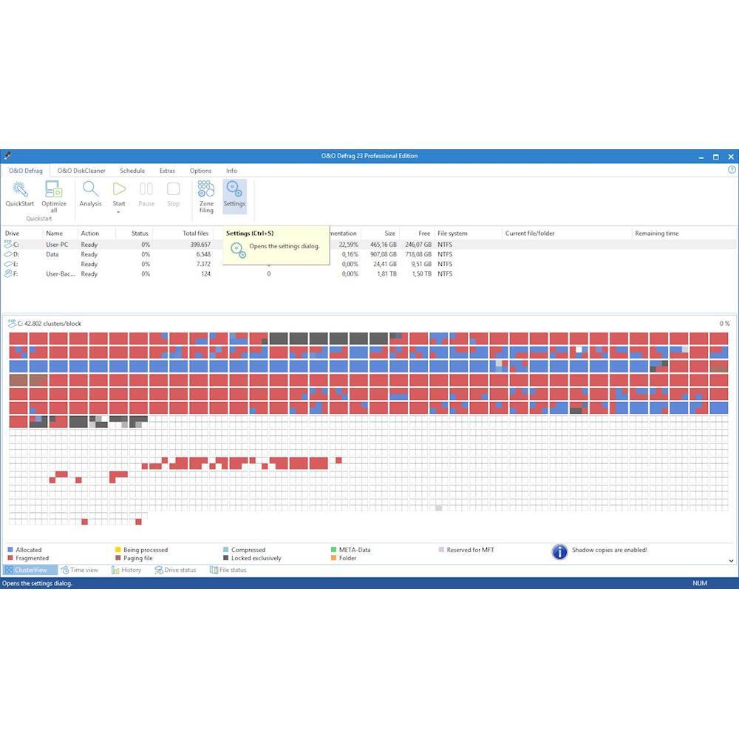Open the Schedule ribbon tab
The height and width of the screenshot is (739, 739).
[x=132, y=171]
